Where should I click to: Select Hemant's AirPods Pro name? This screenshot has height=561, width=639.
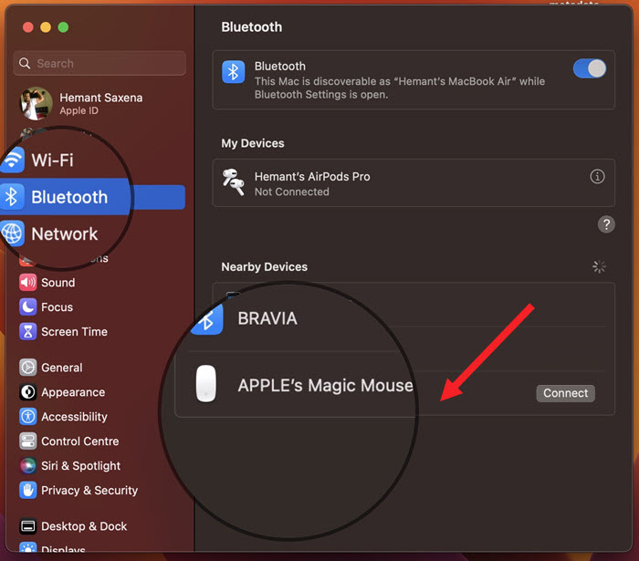click(312, 177)
